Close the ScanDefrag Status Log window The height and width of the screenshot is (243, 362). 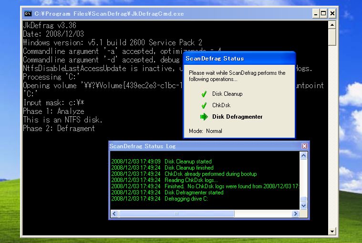[x=304, y=146]
